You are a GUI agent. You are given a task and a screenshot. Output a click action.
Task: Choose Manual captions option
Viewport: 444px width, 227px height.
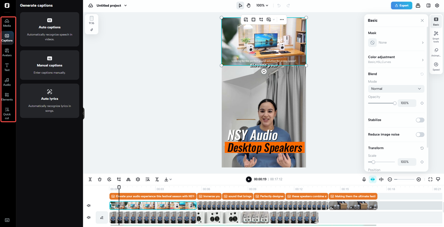coord(50,65)
